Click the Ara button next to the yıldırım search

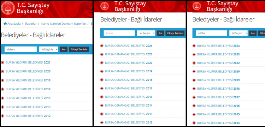point(64,49)
